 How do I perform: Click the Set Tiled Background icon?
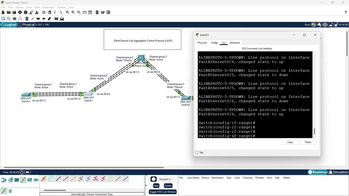pyautogui.click(x=331, y=25)
